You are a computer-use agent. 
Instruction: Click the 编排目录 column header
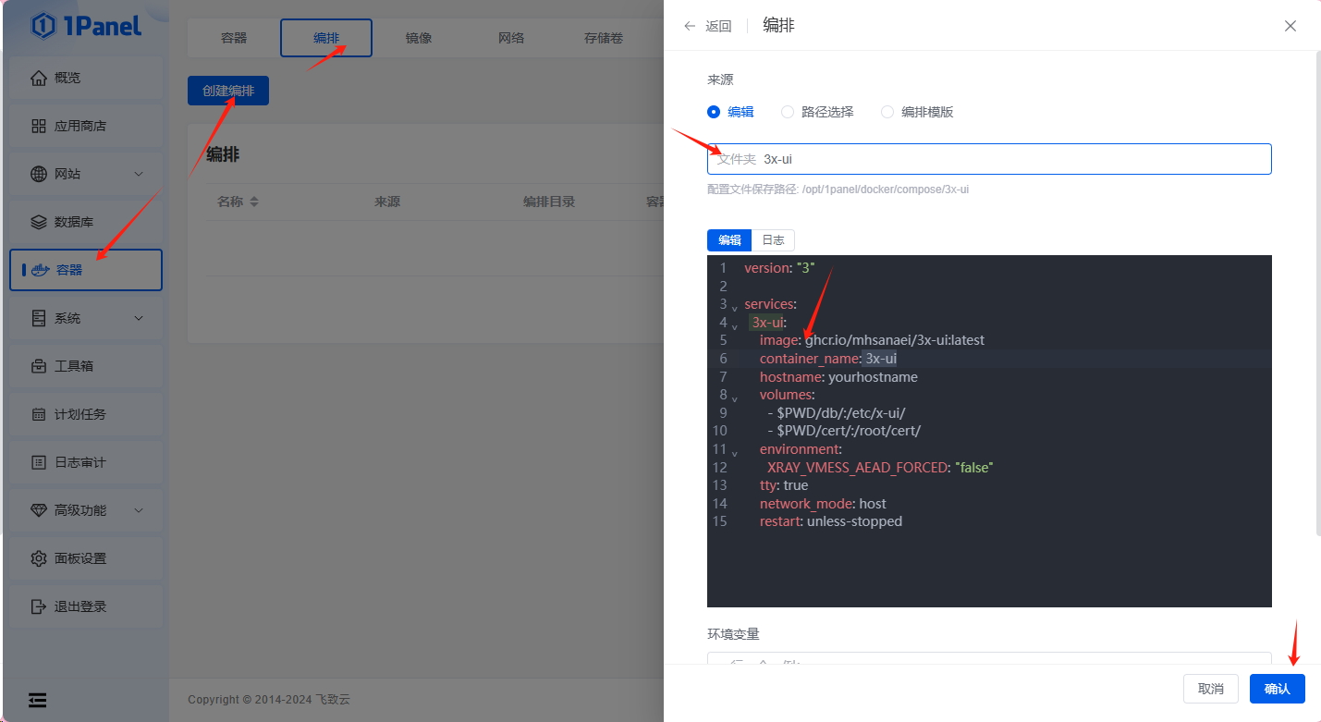(549, 202)
